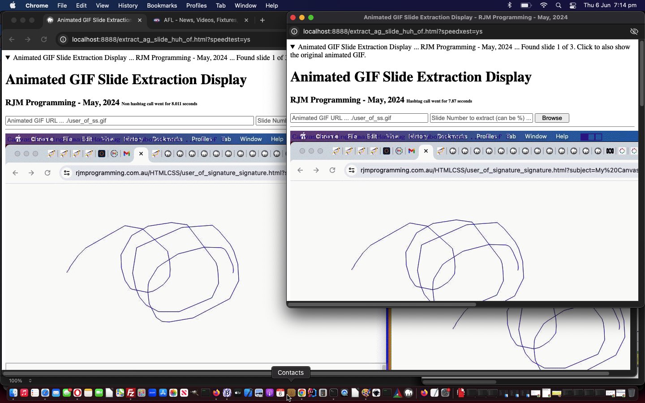The image size is (645, 403).
Task: Open Reminders from the Dock
Action: coord(35,393)
